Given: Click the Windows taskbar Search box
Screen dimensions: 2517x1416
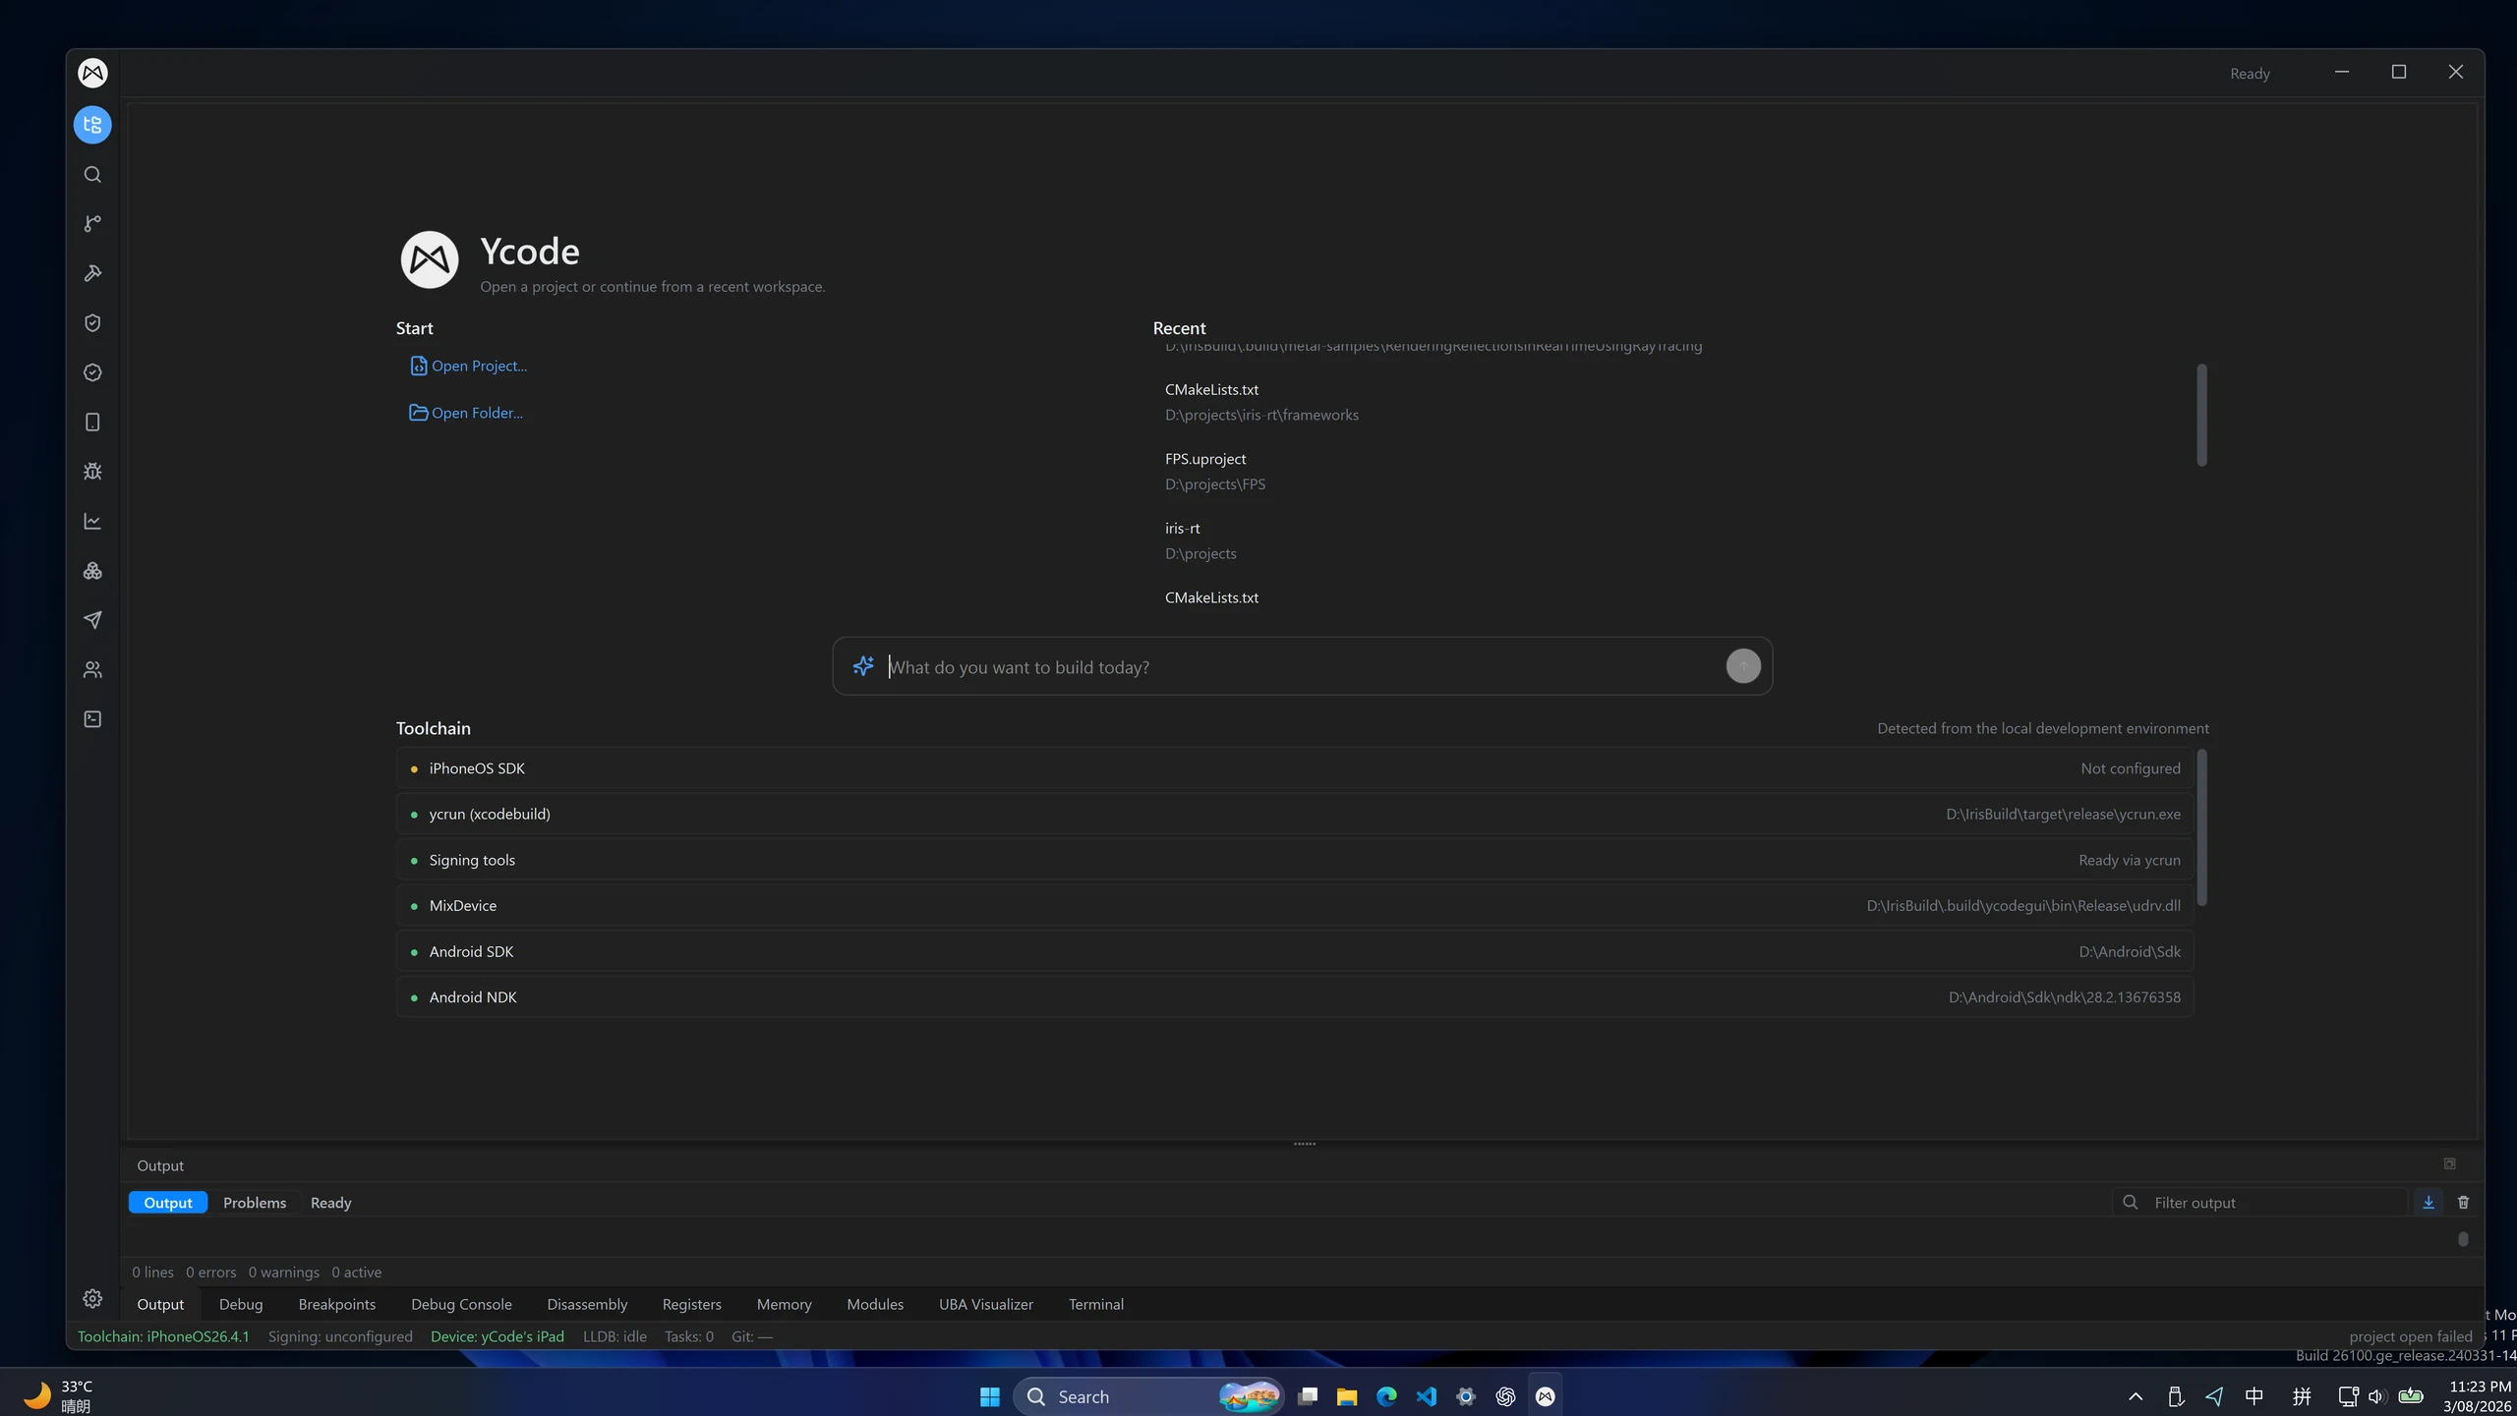Looking at the screenshot, I should point(1148,1396).
